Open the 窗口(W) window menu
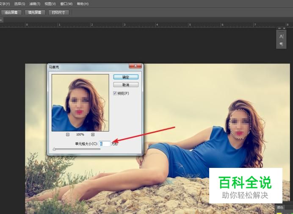The height and width of the screenshot is (214, 293). (66, 4)
